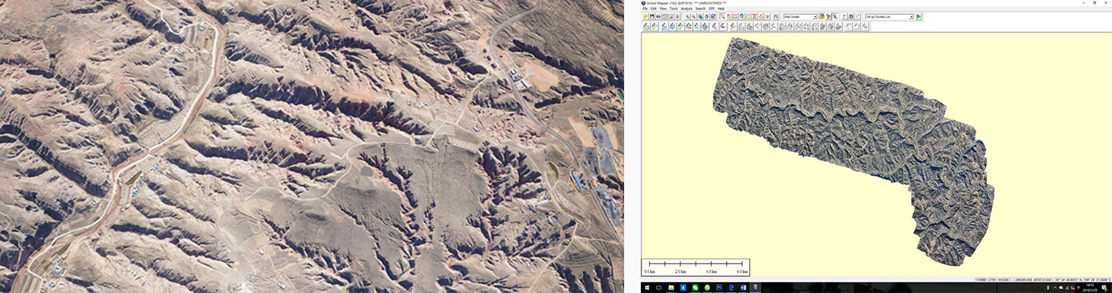The width and height of the screenshot is (1112, 293).
Task: Select the Measure tool ruler icon
Action: [x=735, y=17]
